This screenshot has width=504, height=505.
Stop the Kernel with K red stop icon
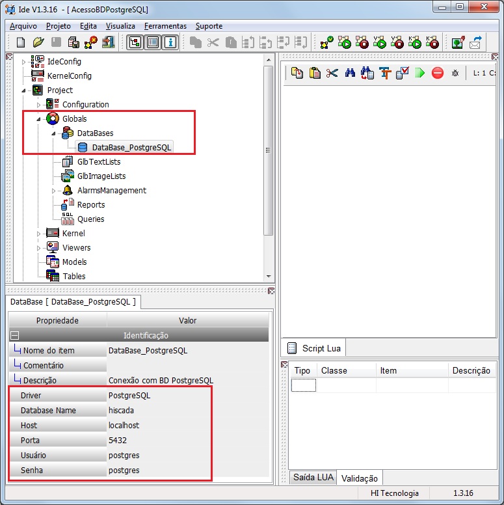click(x=432, y=42)
